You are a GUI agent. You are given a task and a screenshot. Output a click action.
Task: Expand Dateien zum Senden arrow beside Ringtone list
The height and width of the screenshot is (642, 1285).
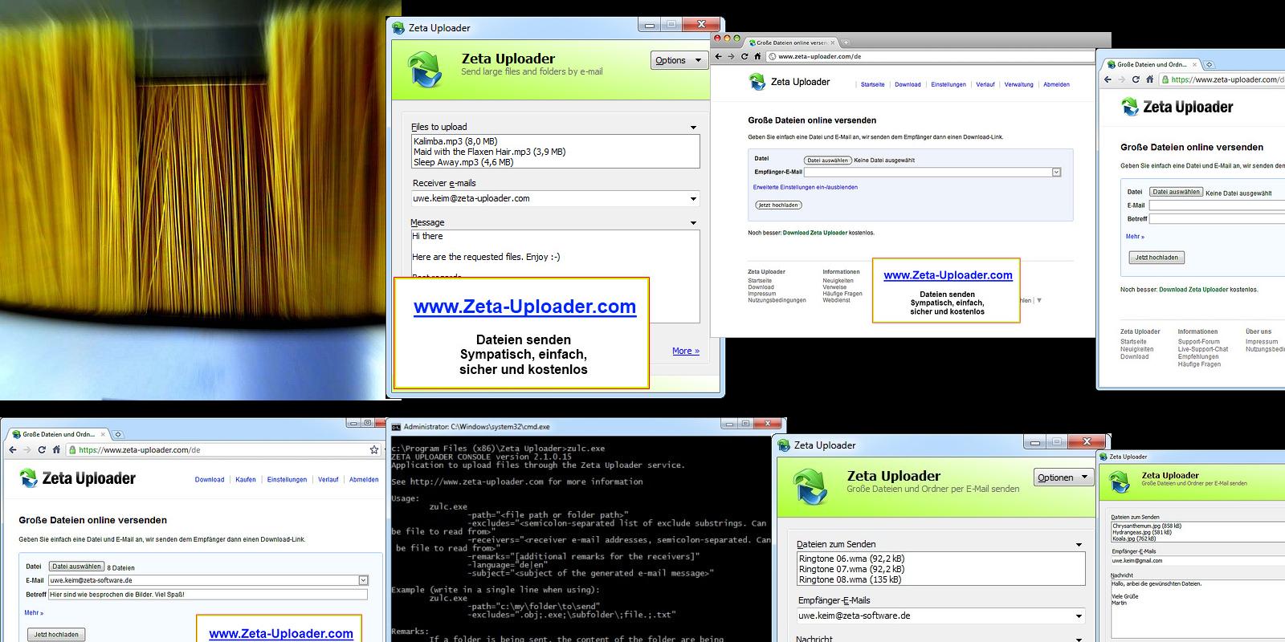point(1079,545)
